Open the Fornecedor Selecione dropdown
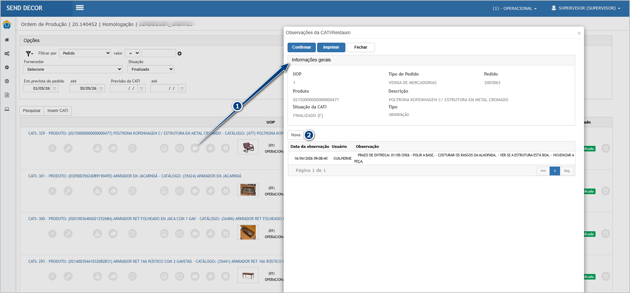The image size is (630, 293). pyautogui.click(x=73, y=69)
